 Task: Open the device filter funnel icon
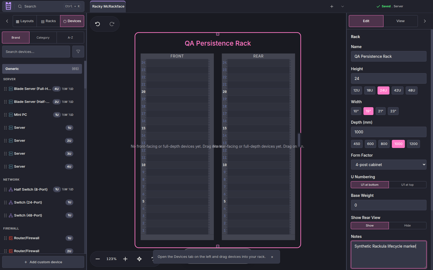coord(78,52)
